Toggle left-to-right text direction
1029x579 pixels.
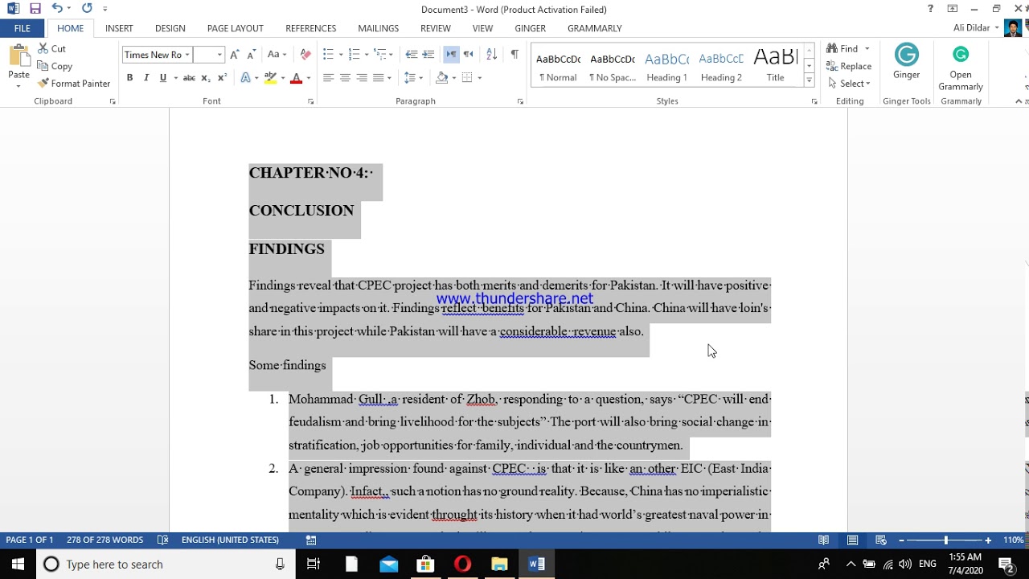pyautogui.click(x=451, y=55)
